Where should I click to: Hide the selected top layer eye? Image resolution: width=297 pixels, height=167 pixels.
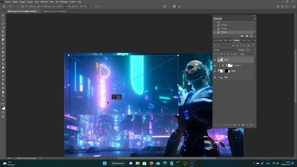point(215,60)
